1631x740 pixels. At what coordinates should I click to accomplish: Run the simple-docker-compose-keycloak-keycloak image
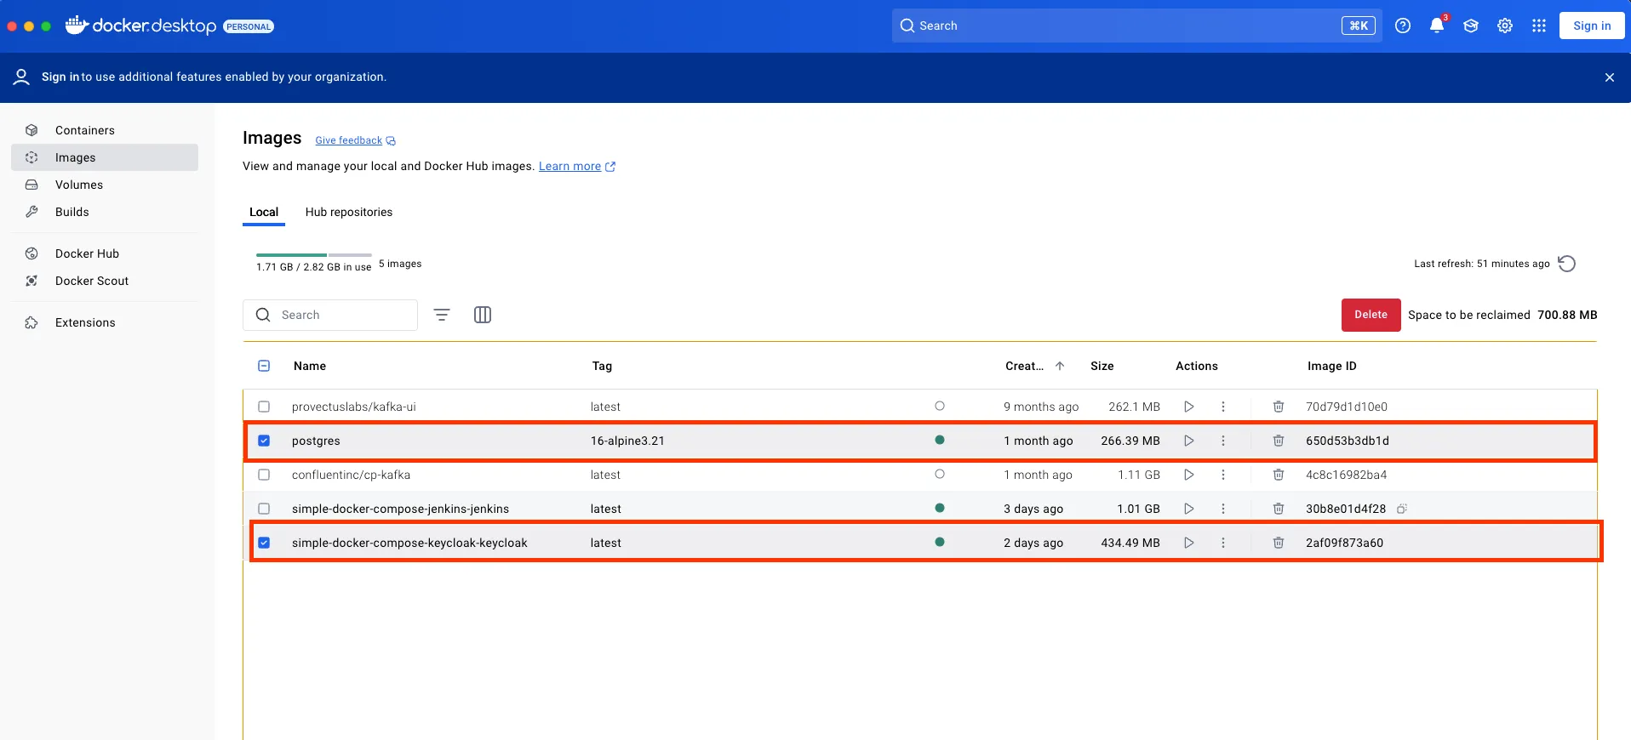pos(1189,543)
